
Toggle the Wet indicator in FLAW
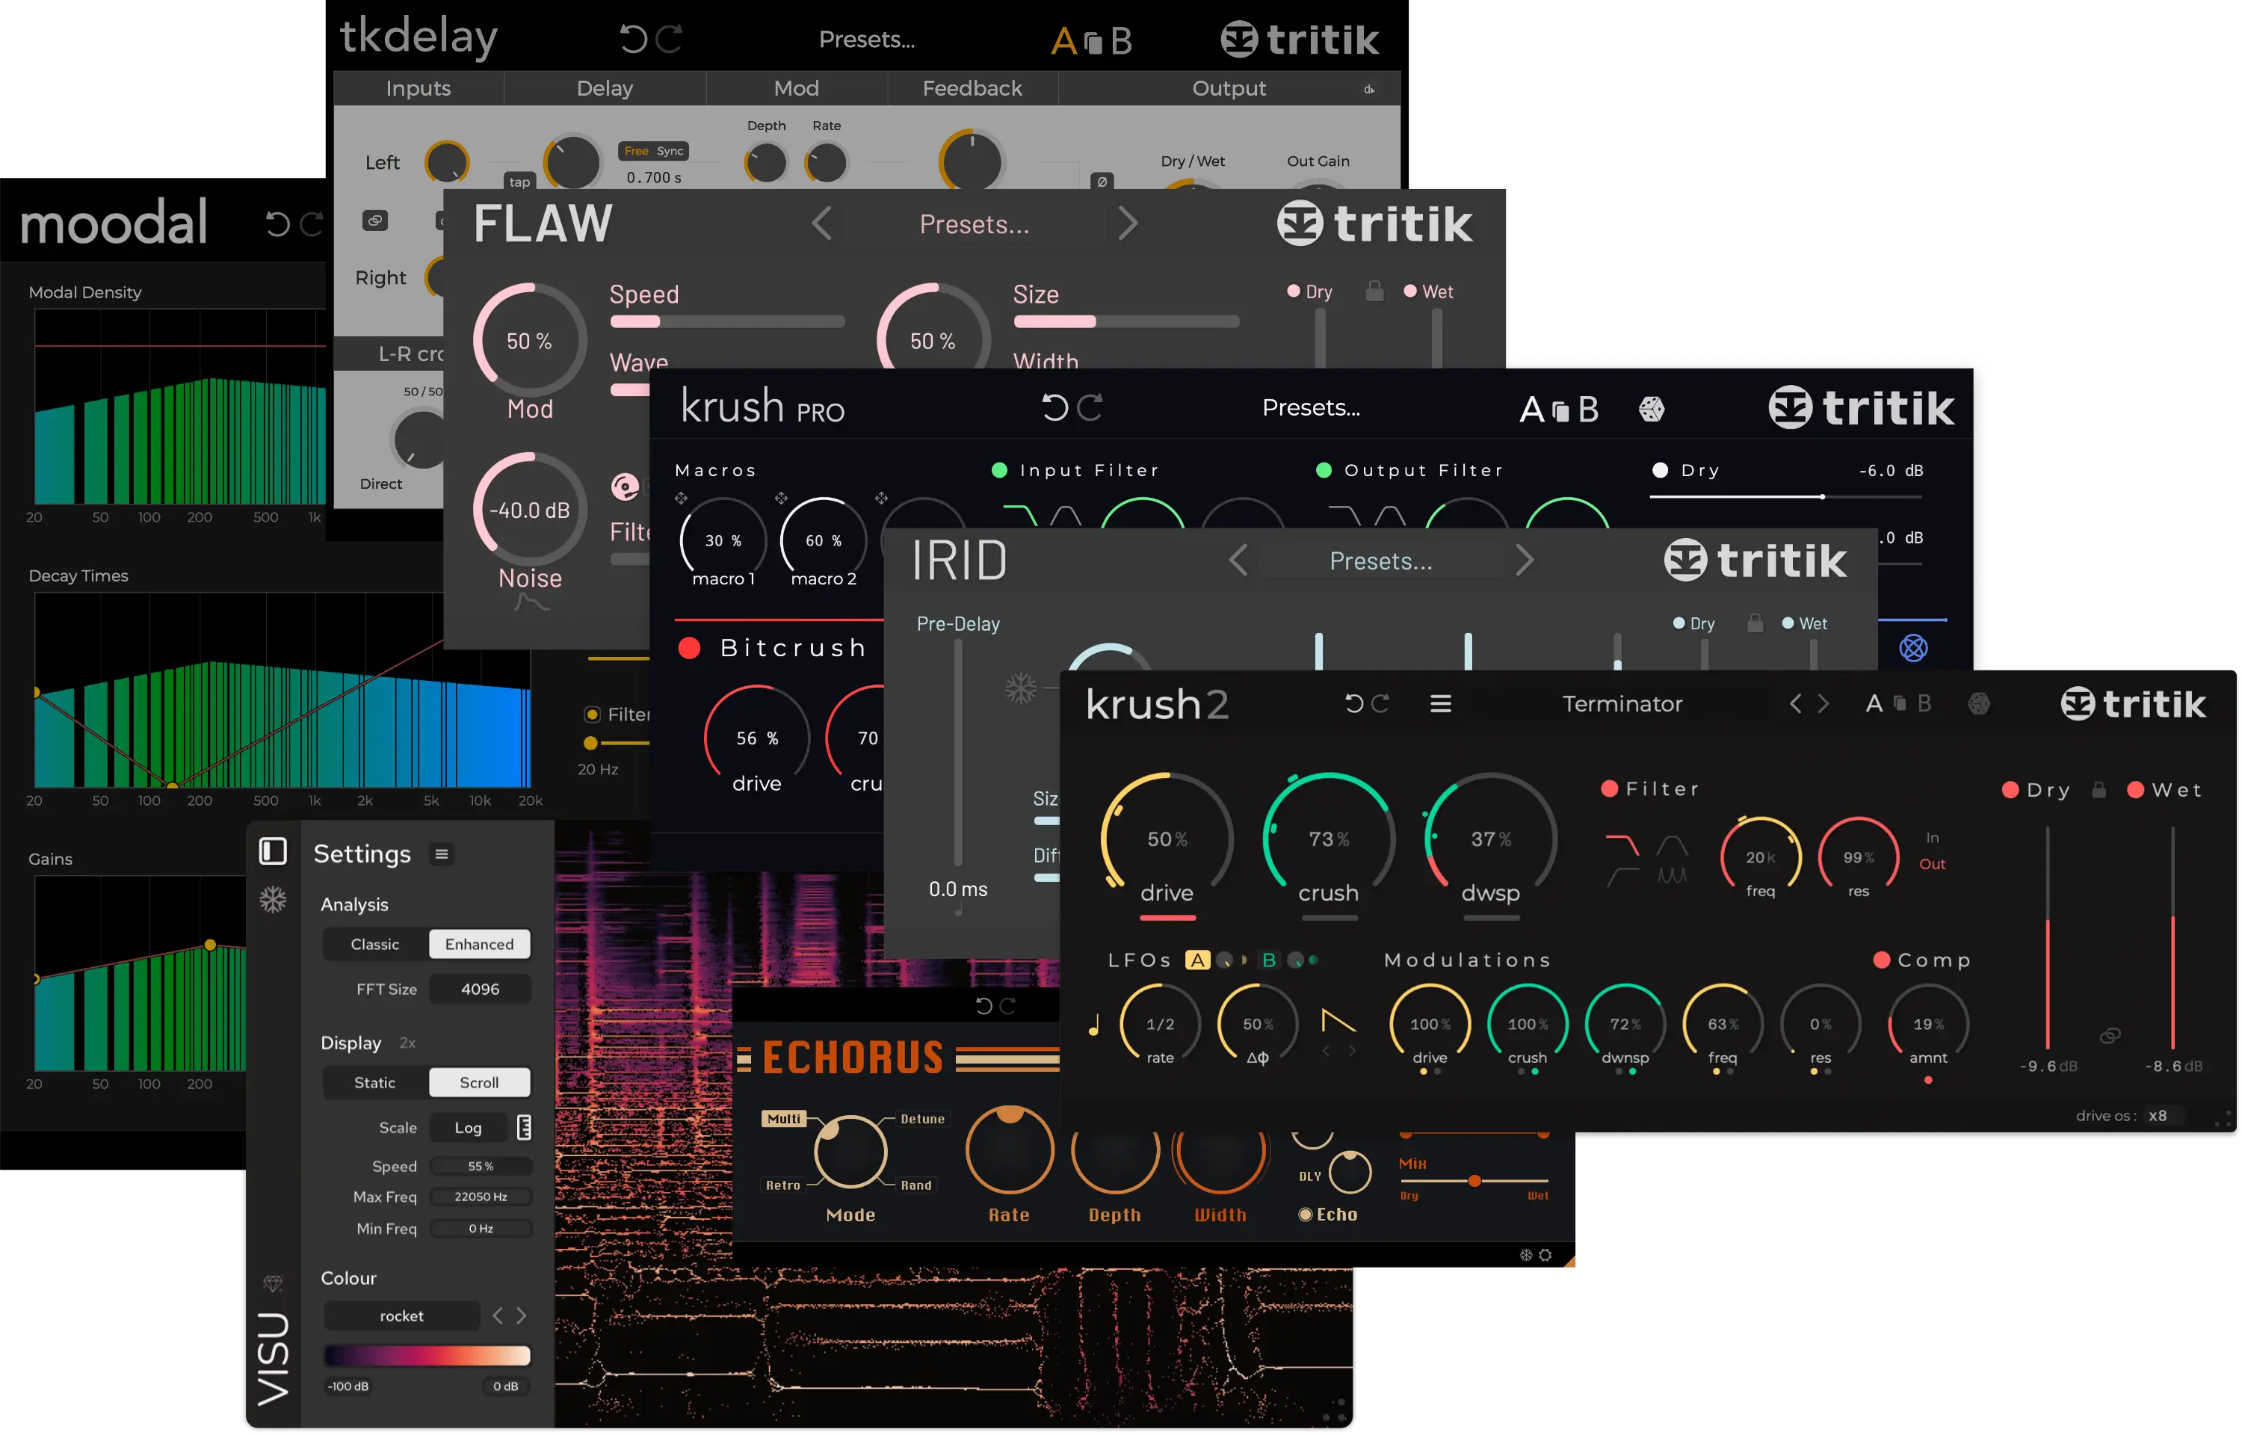point(1409,291)
